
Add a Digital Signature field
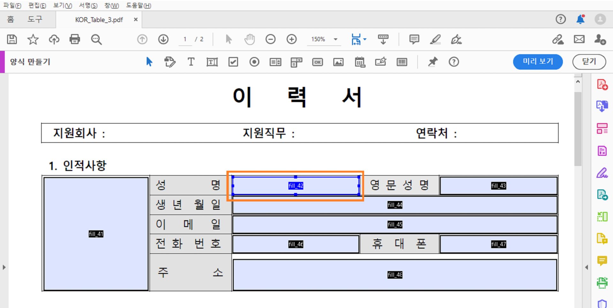381,62
